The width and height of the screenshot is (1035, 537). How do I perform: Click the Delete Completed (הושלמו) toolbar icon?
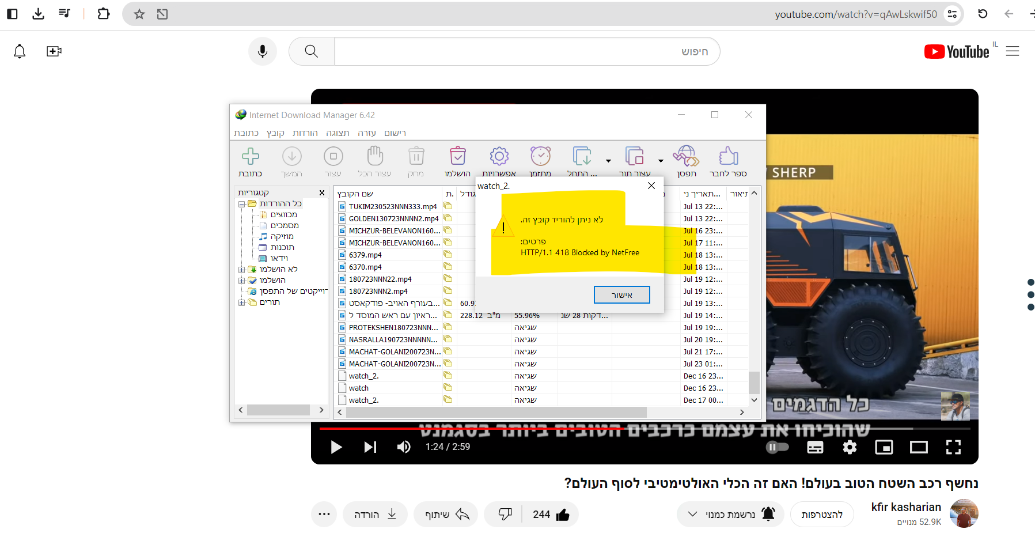pos(457,156)
